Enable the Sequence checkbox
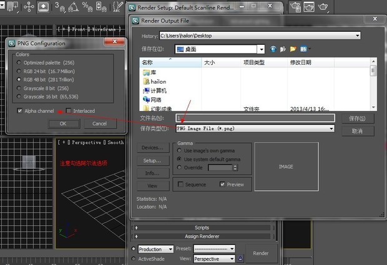 coord(181,185)
